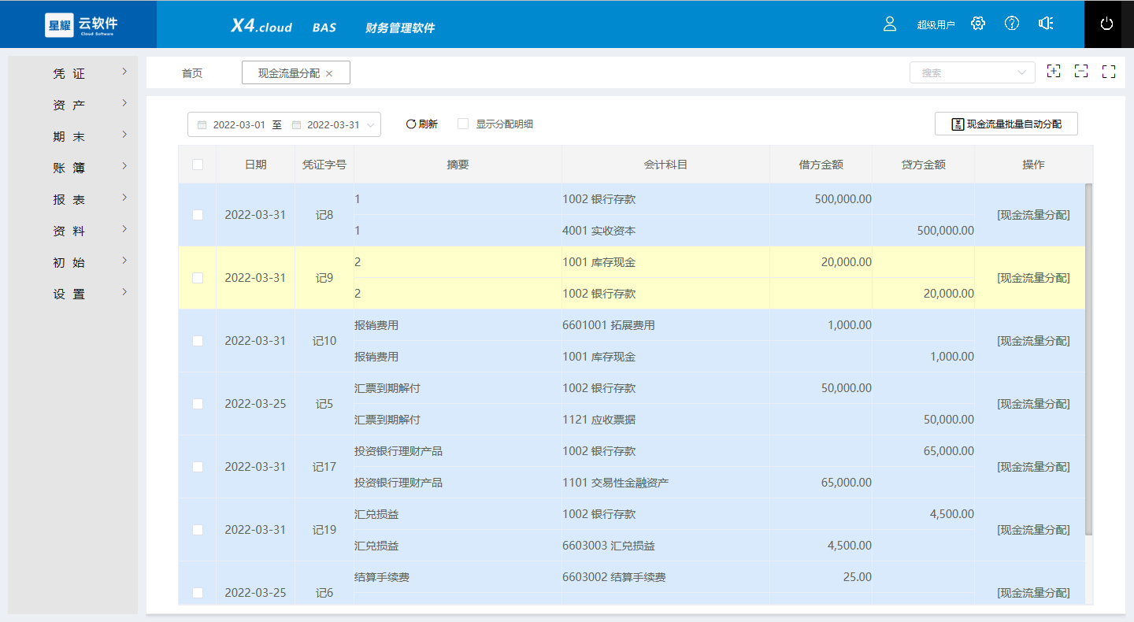Click the refresh 刷新 icon button
Screen dimensions: 1134x622
pyautogui.click(x=421, y=124)
